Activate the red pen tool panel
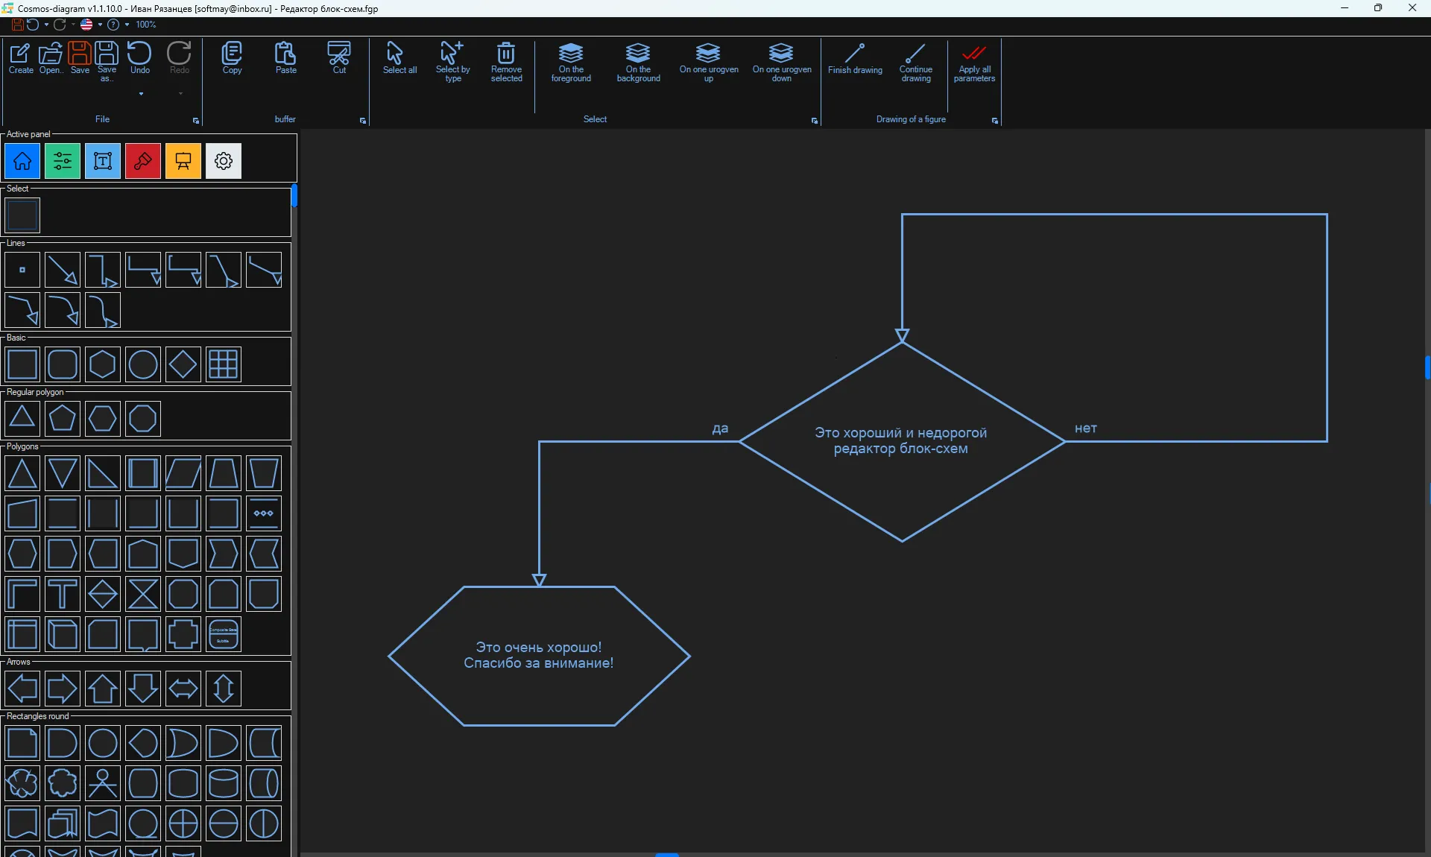The width and height of the screenshot is (1431, 857). 143,161
